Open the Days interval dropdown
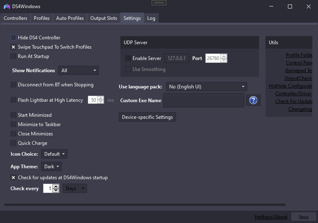The image size is (318, 223). 75,189
